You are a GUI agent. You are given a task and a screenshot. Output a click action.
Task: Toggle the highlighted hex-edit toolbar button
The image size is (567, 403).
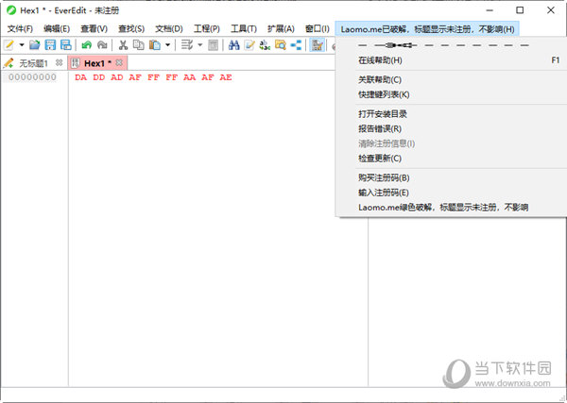[317, 45]
